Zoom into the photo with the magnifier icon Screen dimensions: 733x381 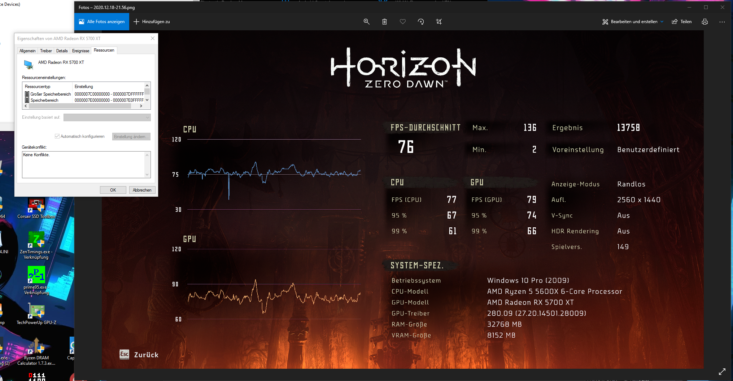pyautogui.click(x=367, y=22)
